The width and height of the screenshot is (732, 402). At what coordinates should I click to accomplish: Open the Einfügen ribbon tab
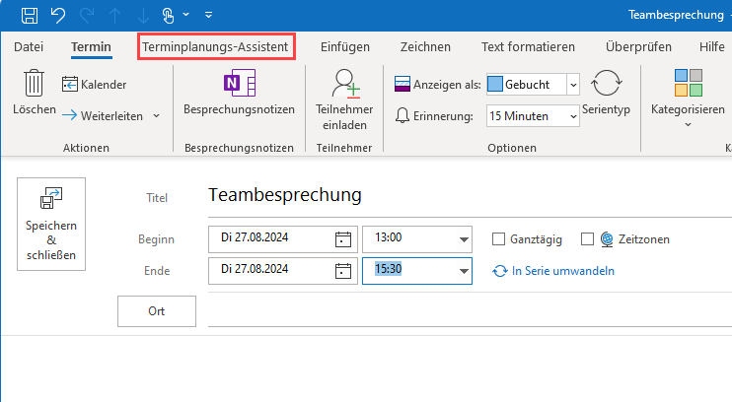345,46
